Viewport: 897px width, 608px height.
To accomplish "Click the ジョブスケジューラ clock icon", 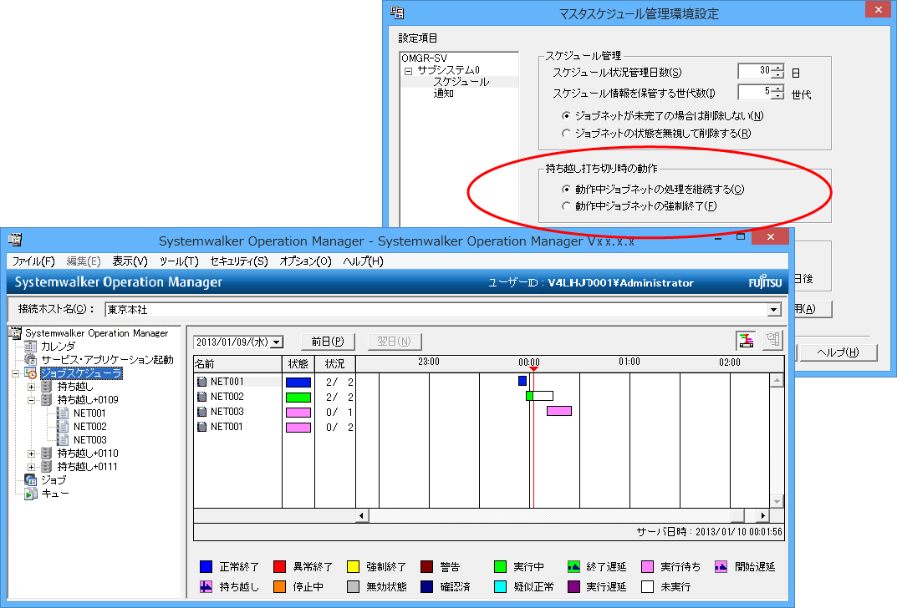I will tap(31, 373).
